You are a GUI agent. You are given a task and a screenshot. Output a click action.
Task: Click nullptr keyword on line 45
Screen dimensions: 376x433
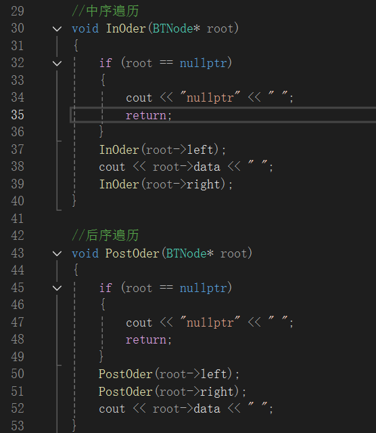coord(203,288)
